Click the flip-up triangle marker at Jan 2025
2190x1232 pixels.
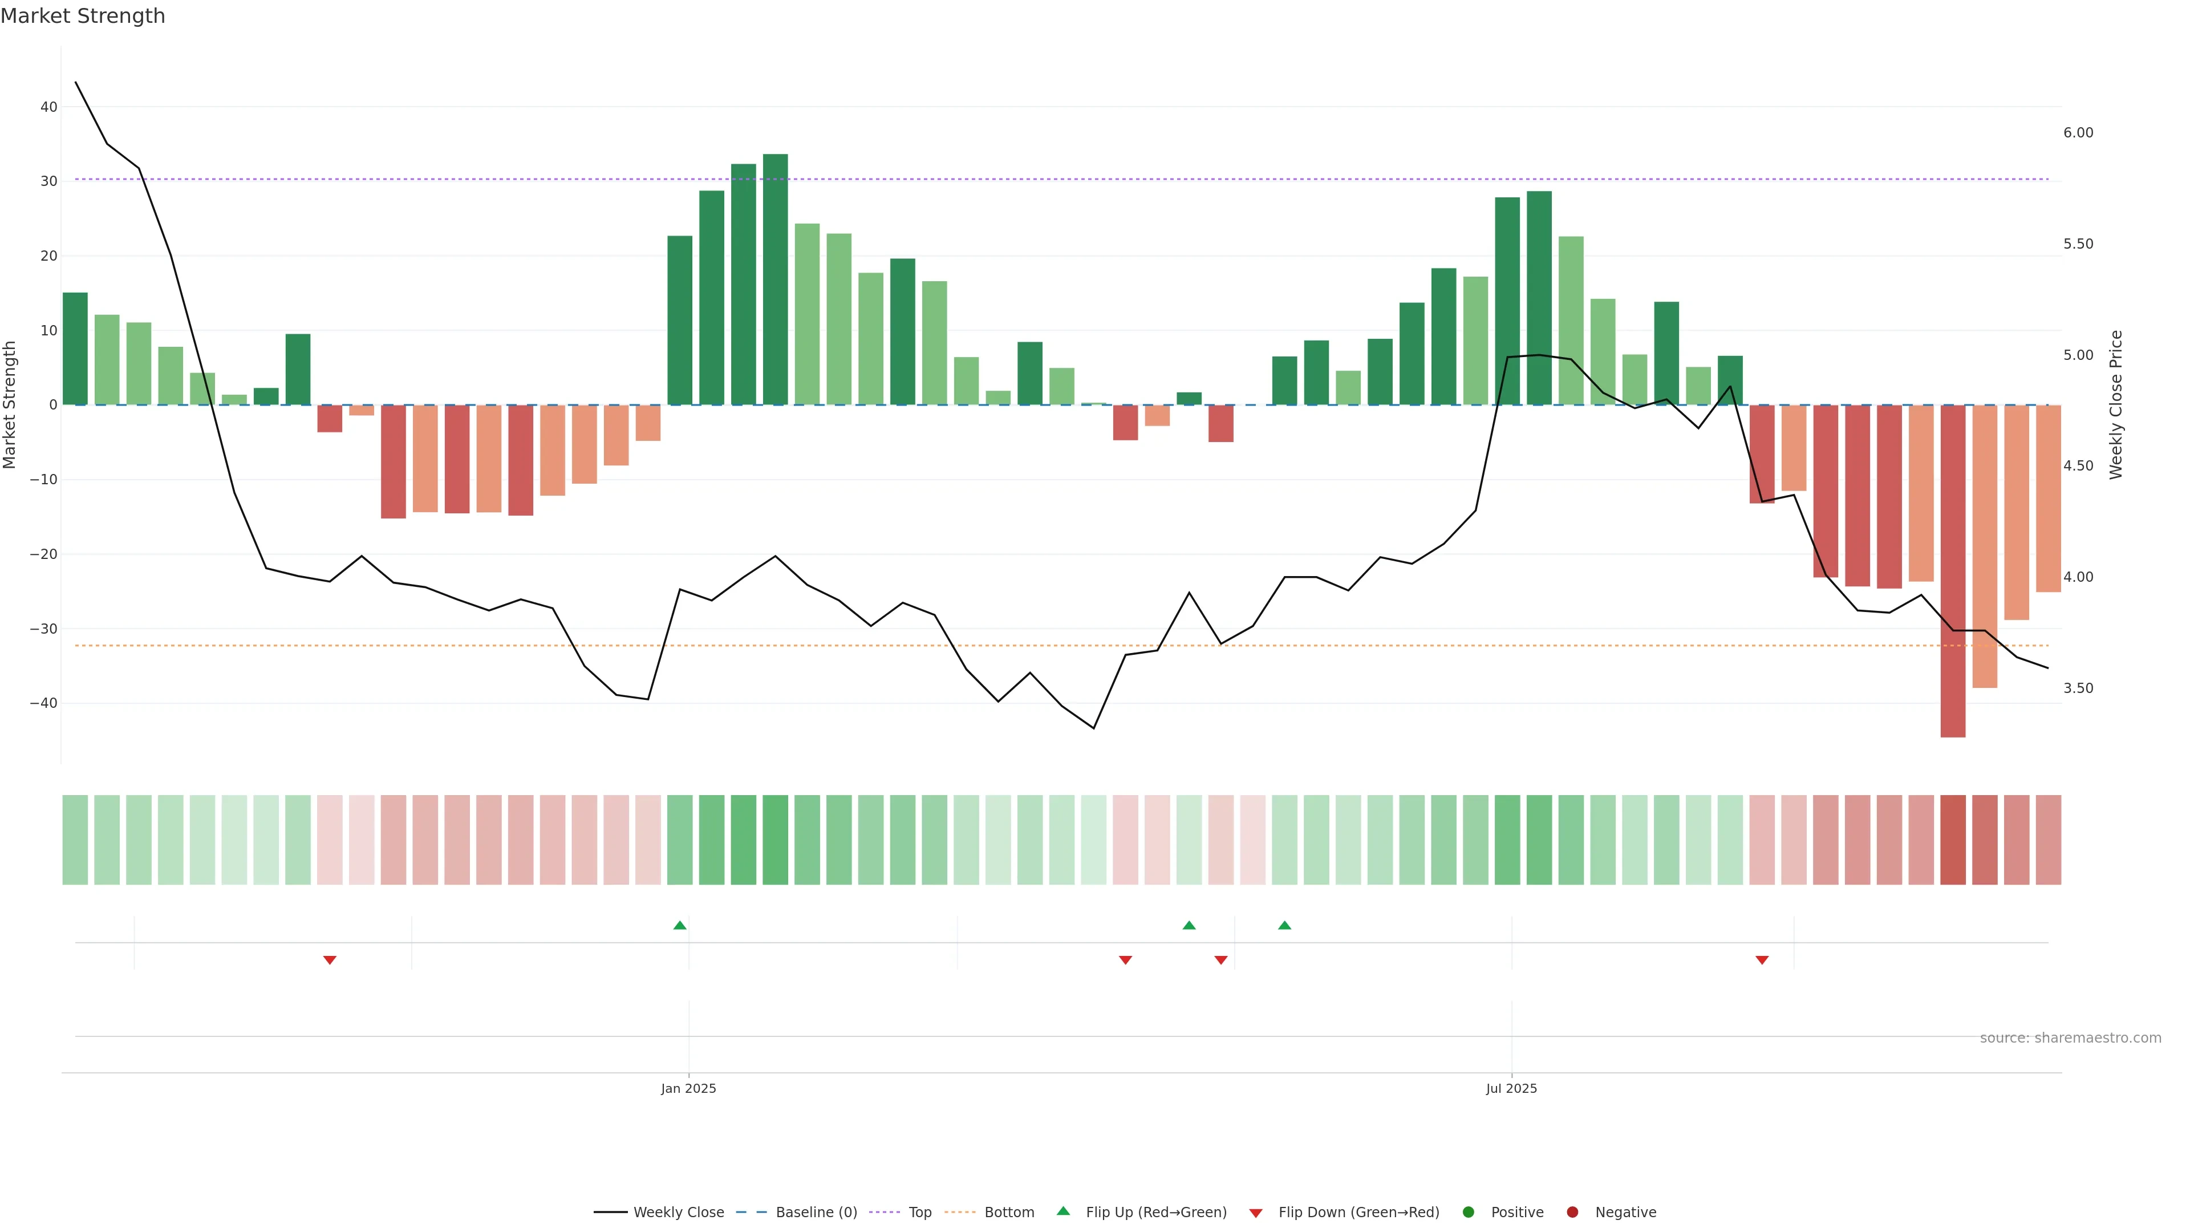coord(679,925)
